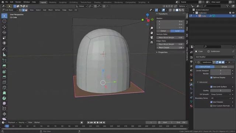This screenshot has width=236, height=133.
Task: Switch to vertex select mode
Action: 21,10
